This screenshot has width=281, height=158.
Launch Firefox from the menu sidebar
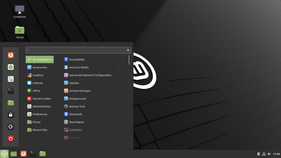pos(10,55)
